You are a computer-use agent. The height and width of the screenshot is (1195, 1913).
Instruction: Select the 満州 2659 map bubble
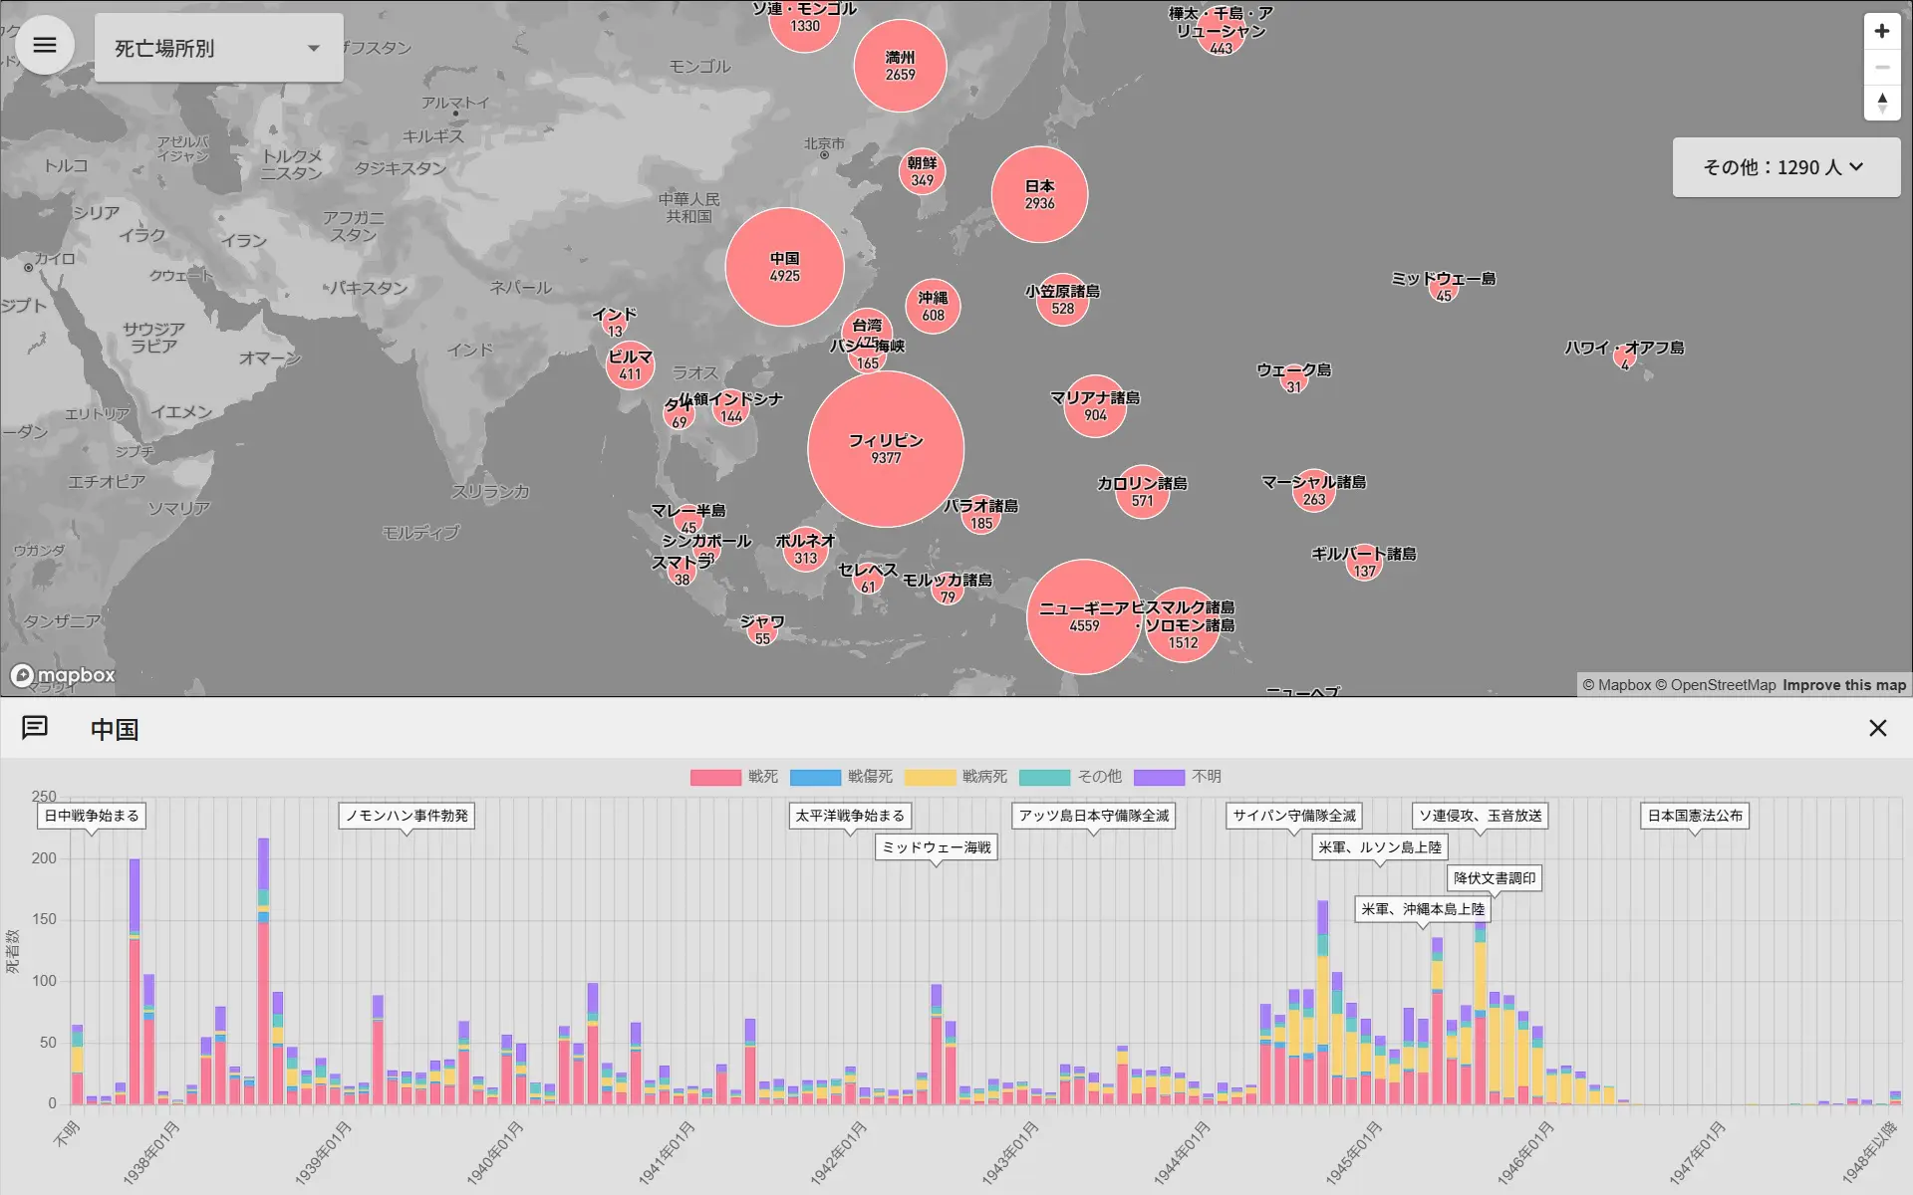[900, 66]
